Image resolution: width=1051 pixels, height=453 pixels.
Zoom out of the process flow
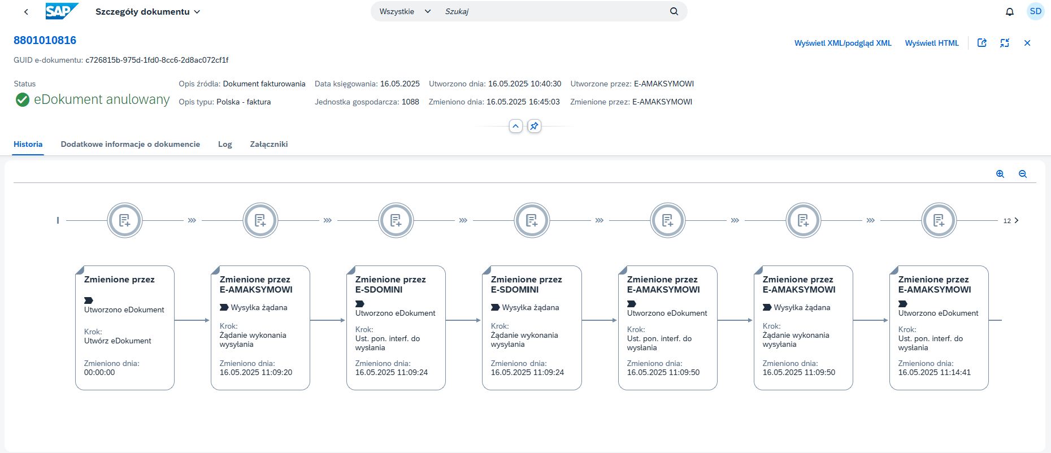coord(1023,174)
